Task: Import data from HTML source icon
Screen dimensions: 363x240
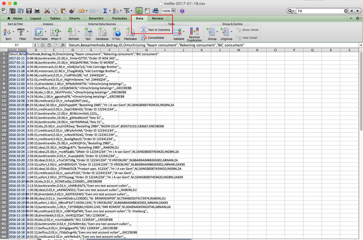Action: [x=116, y=34]
